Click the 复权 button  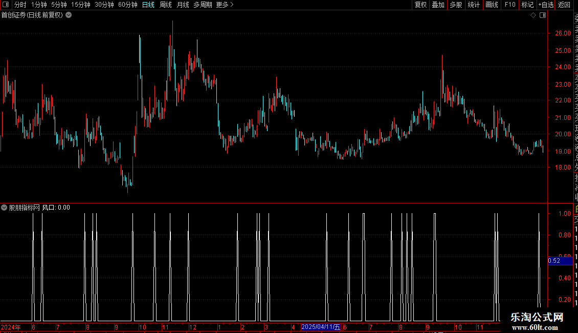pos(420,5)
